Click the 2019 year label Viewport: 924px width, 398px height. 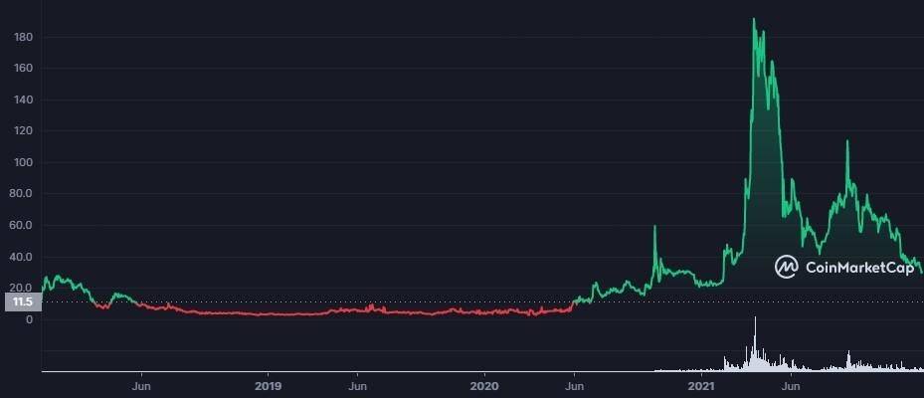[267, 386]
